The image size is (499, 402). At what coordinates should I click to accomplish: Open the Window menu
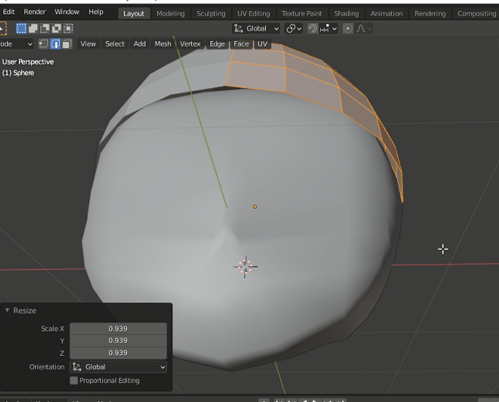tap(67, 12)
